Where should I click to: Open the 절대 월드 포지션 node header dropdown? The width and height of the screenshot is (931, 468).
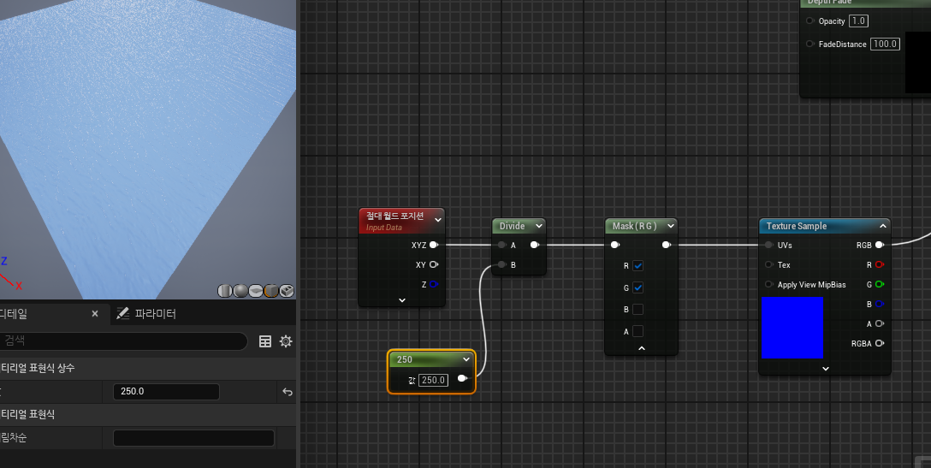438,220
